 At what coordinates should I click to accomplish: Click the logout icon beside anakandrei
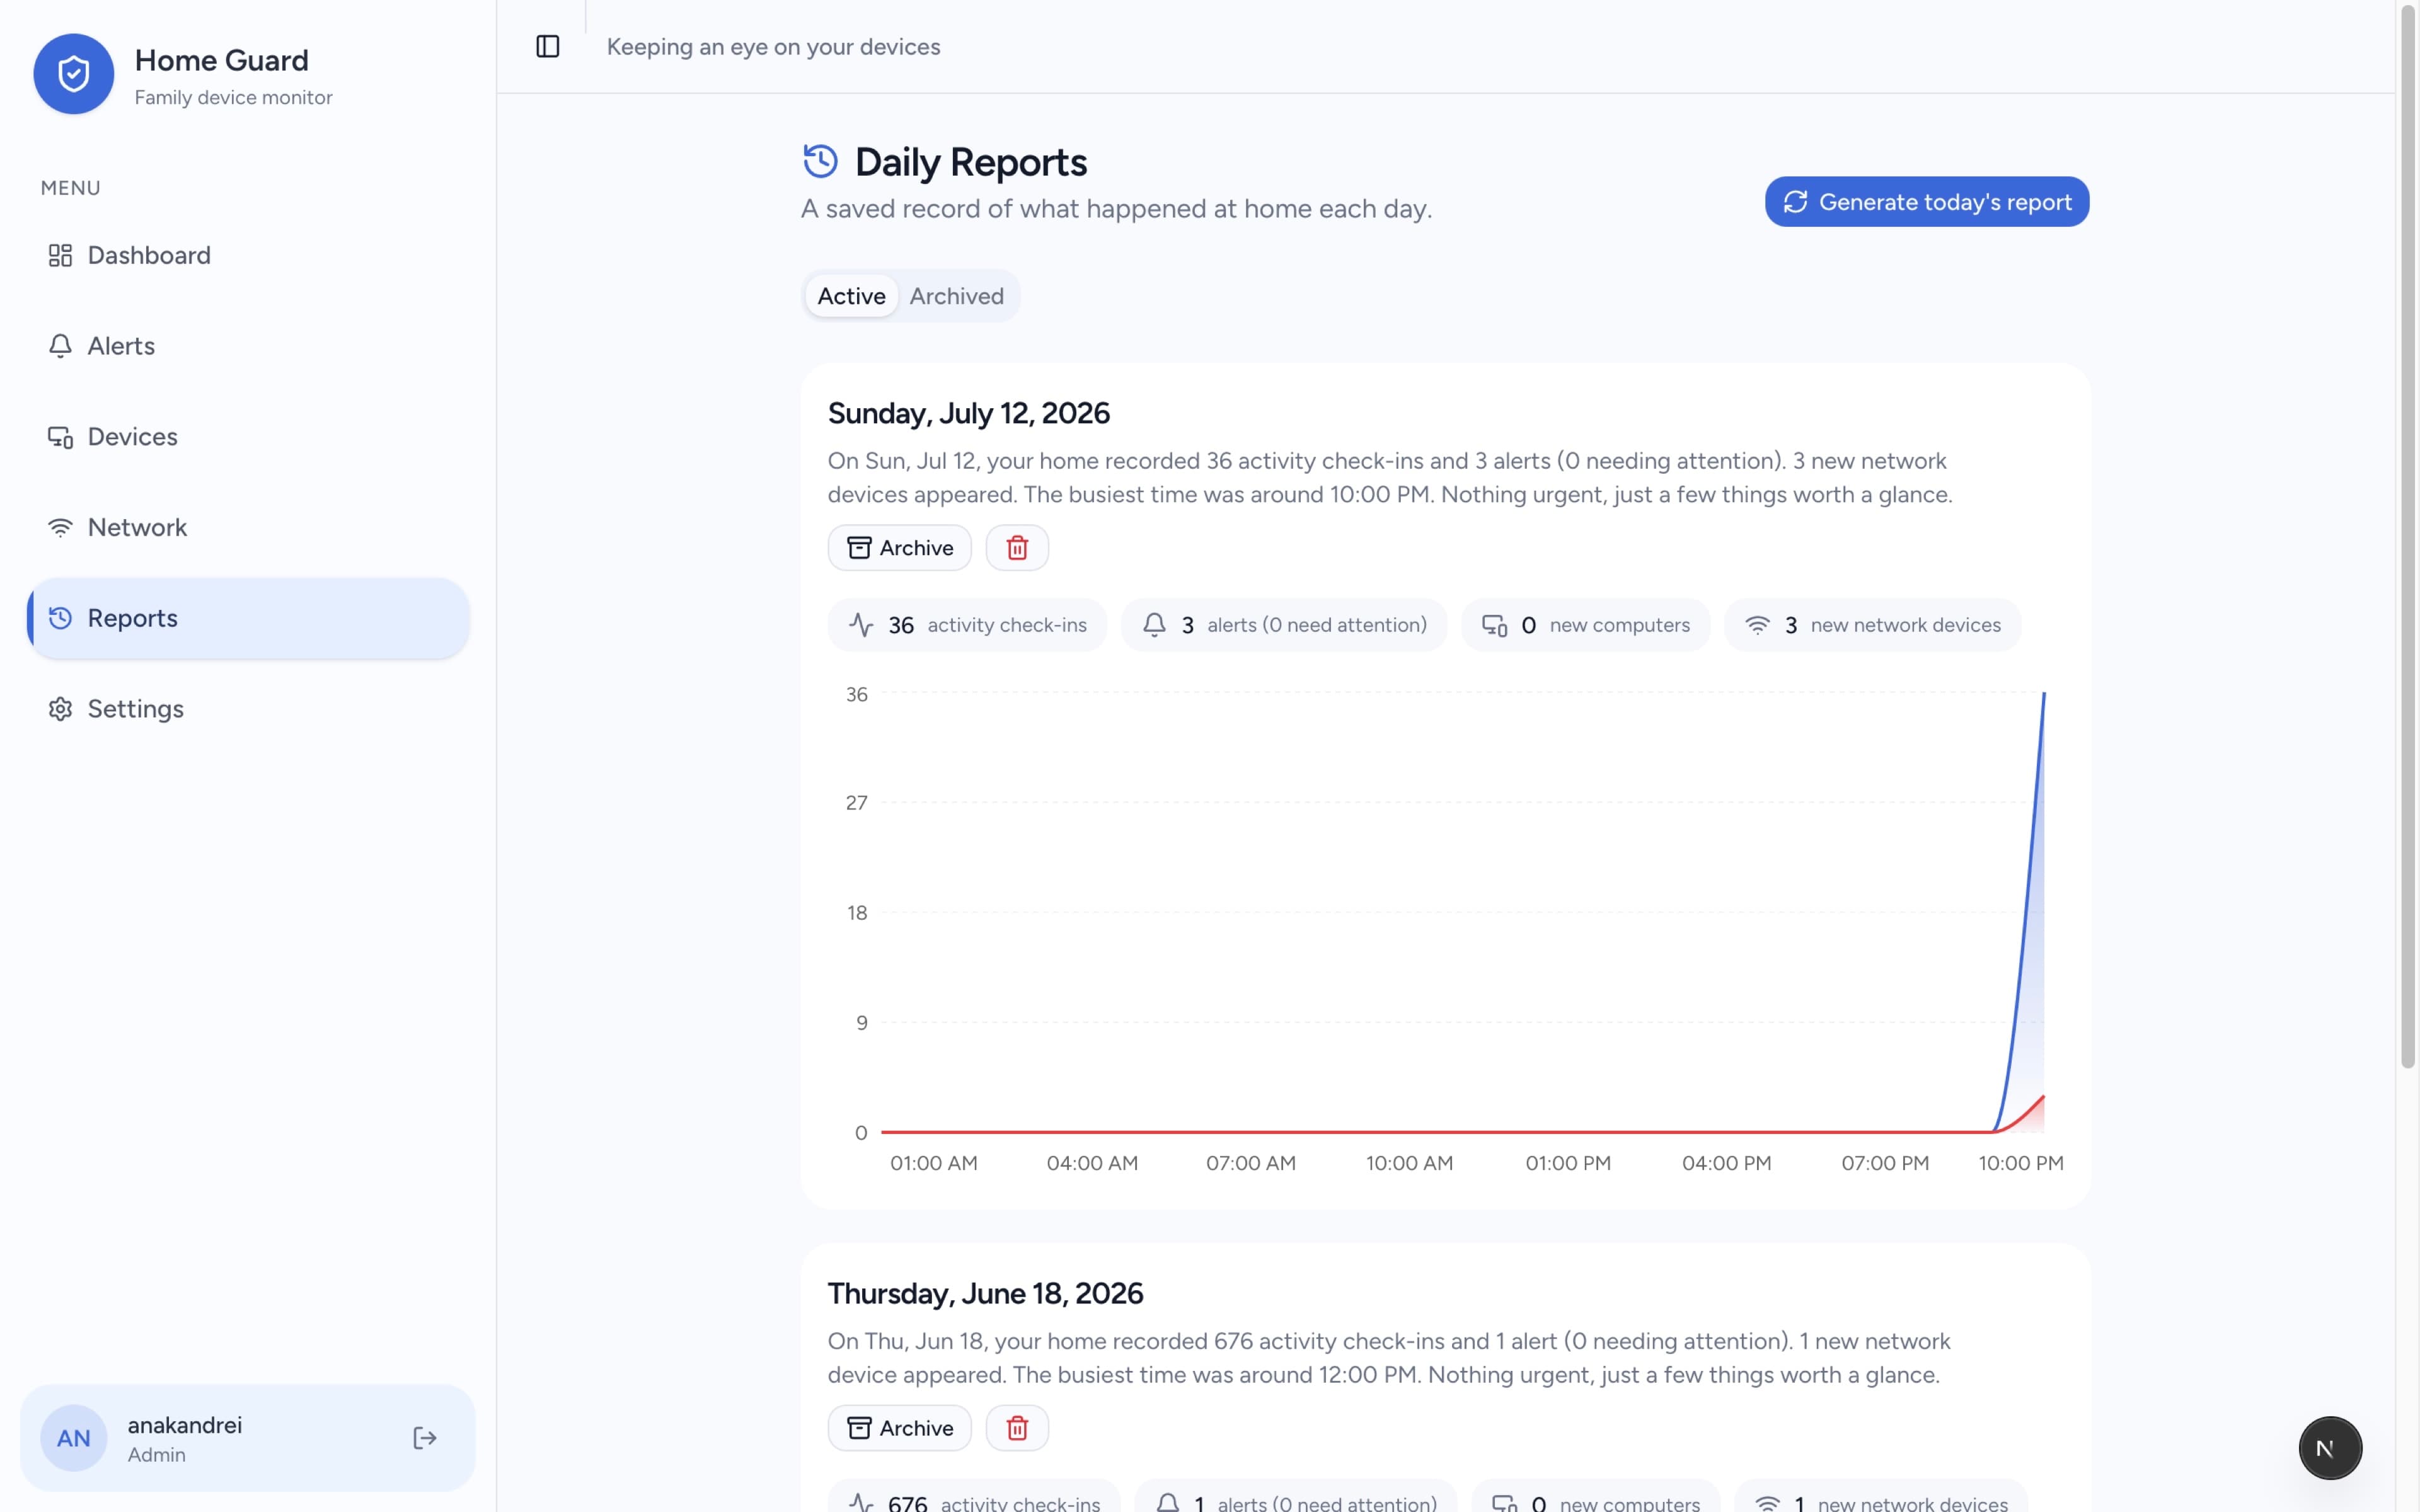(x=425, y=1438)
